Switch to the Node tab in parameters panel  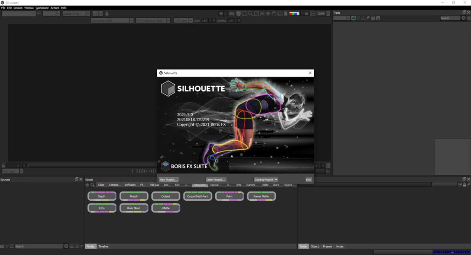[x=304, y=246]
